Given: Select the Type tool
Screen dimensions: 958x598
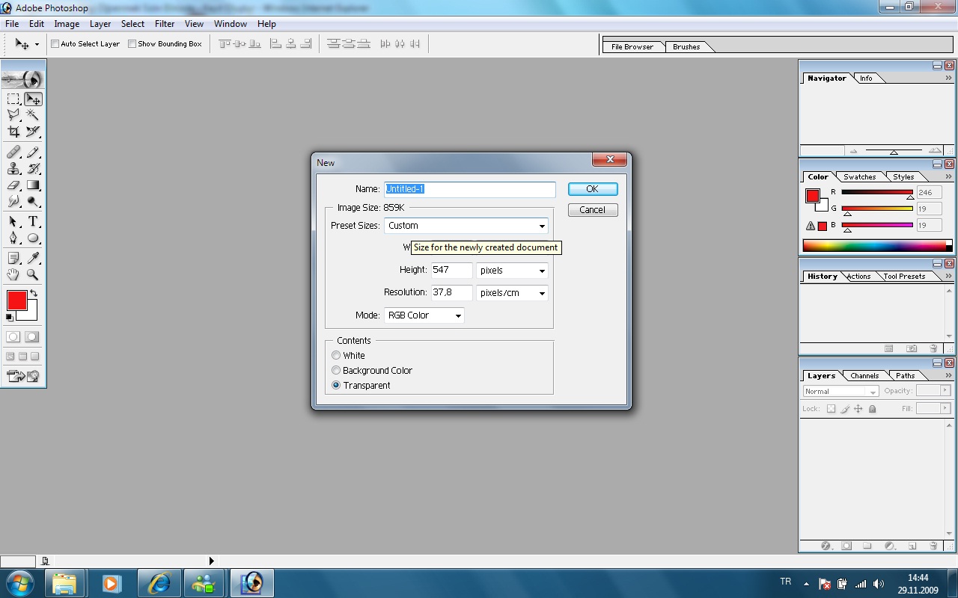Looking at the screenshot, I should [33, 221].
